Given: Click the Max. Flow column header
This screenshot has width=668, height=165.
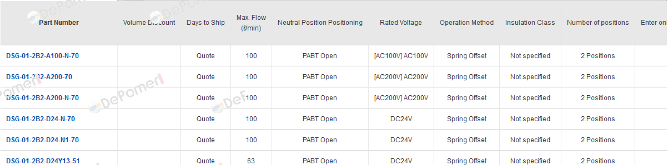Looking at the screenshot, I should 251,23.
